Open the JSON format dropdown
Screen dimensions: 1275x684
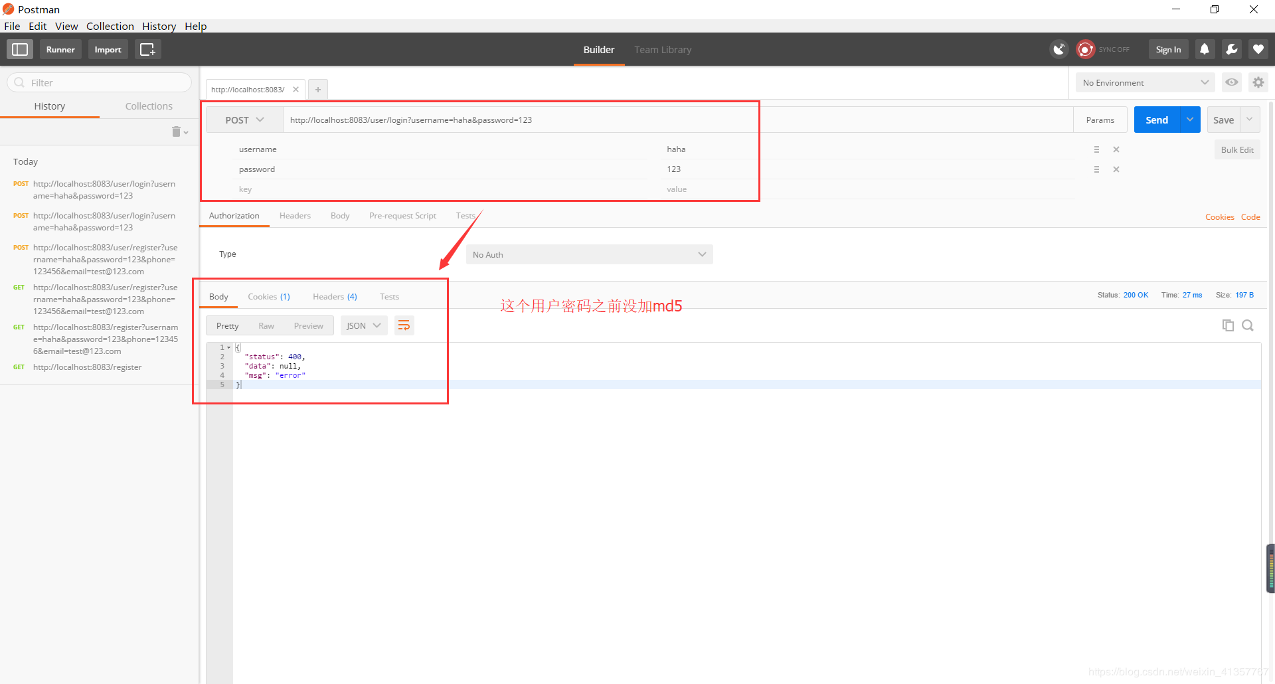pos(364,325)
